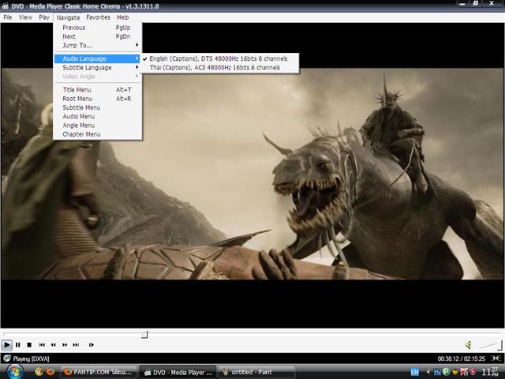Mute audio with the speaker icon

point(469,345)
